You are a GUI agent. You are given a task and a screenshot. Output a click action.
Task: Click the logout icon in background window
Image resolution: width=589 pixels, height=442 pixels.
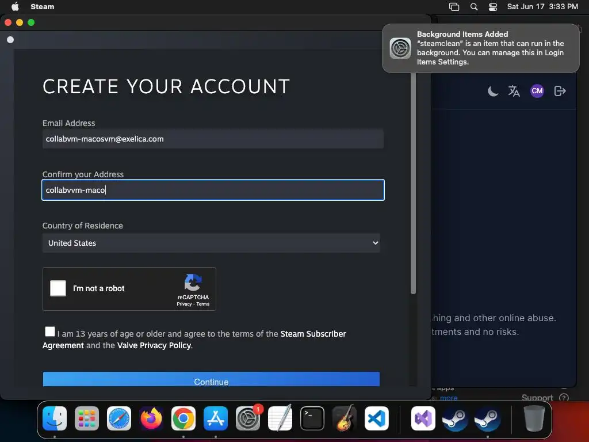pyautogui.click(x=560, y=91)
